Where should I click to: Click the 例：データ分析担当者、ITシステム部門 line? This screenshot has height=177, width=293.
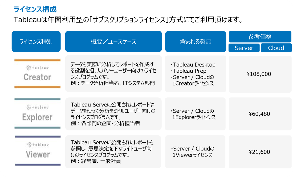coord(113,83)
